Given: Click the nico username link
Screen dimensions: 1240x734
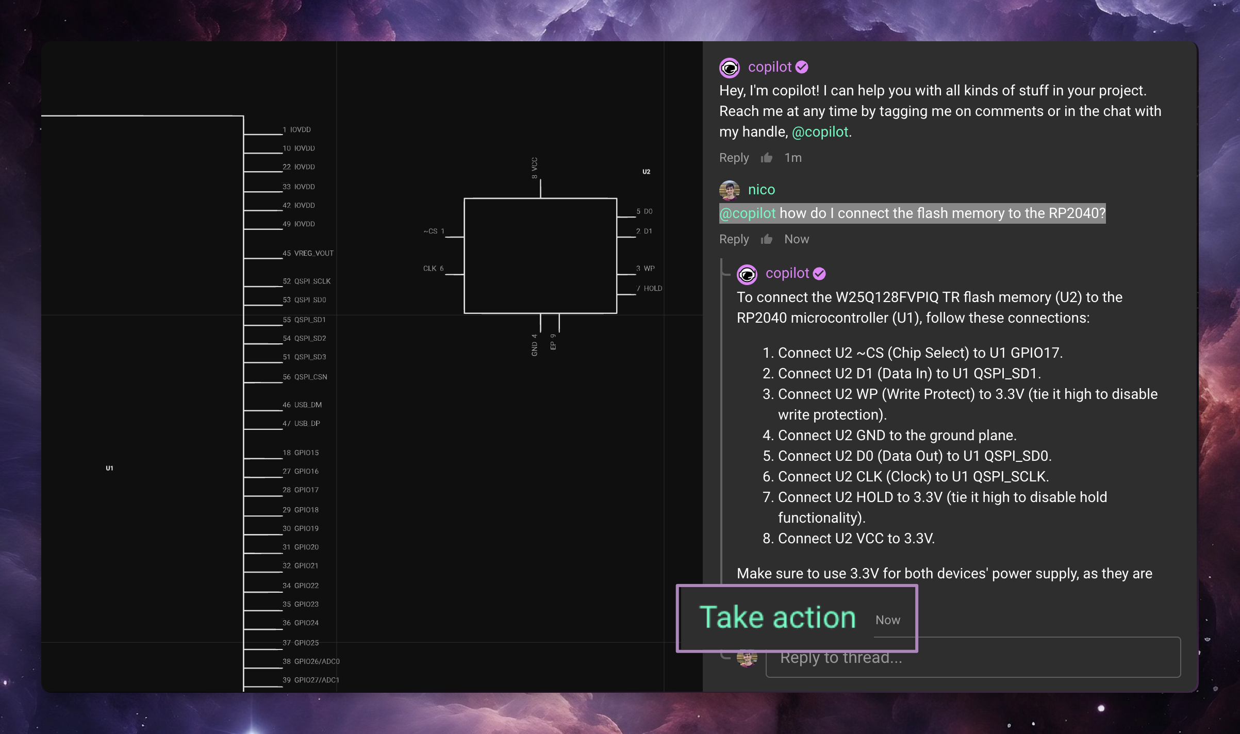Looking at the screenshot, I should coord(760,189).
